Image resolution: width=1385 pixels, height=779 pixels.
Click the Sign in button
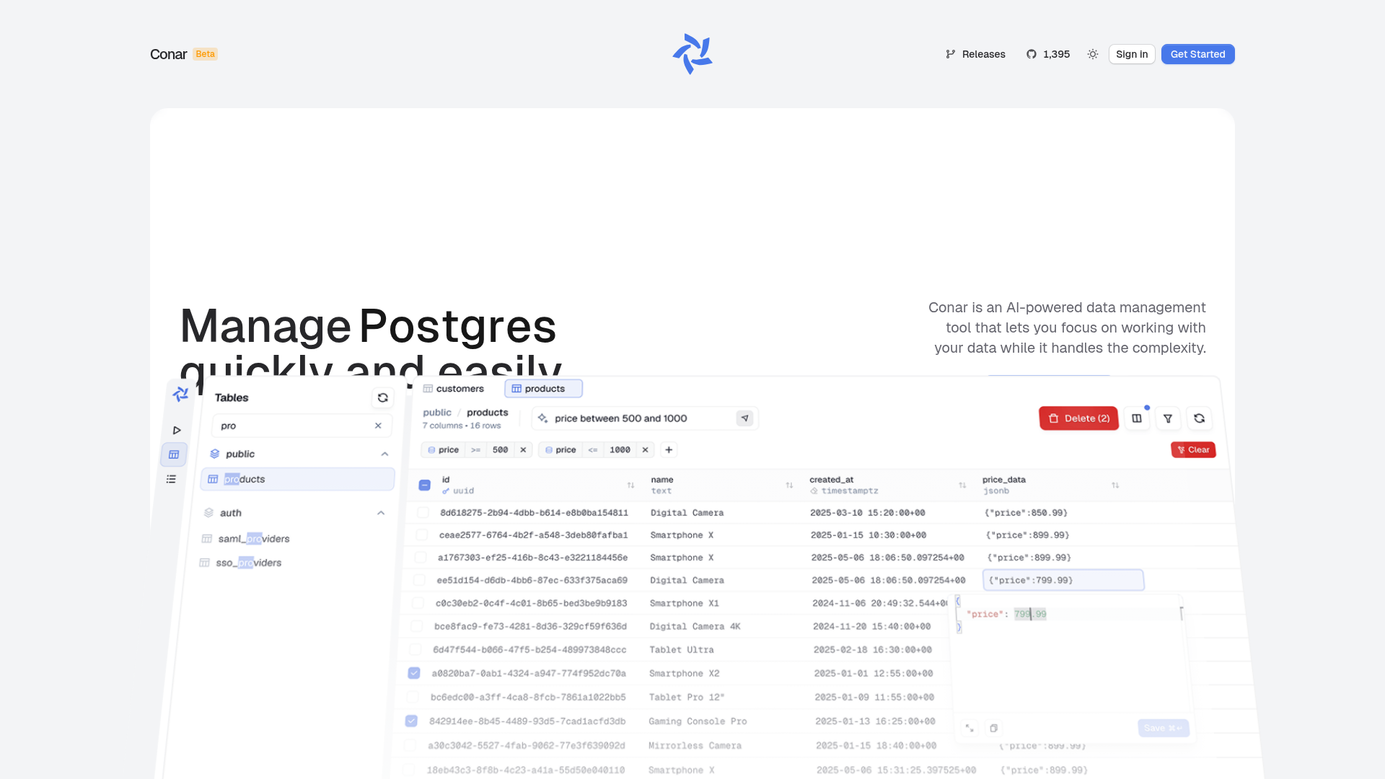(1132, 54)
